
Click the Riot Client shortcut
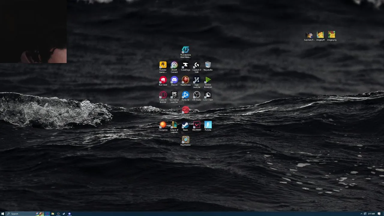click(163, 81)
